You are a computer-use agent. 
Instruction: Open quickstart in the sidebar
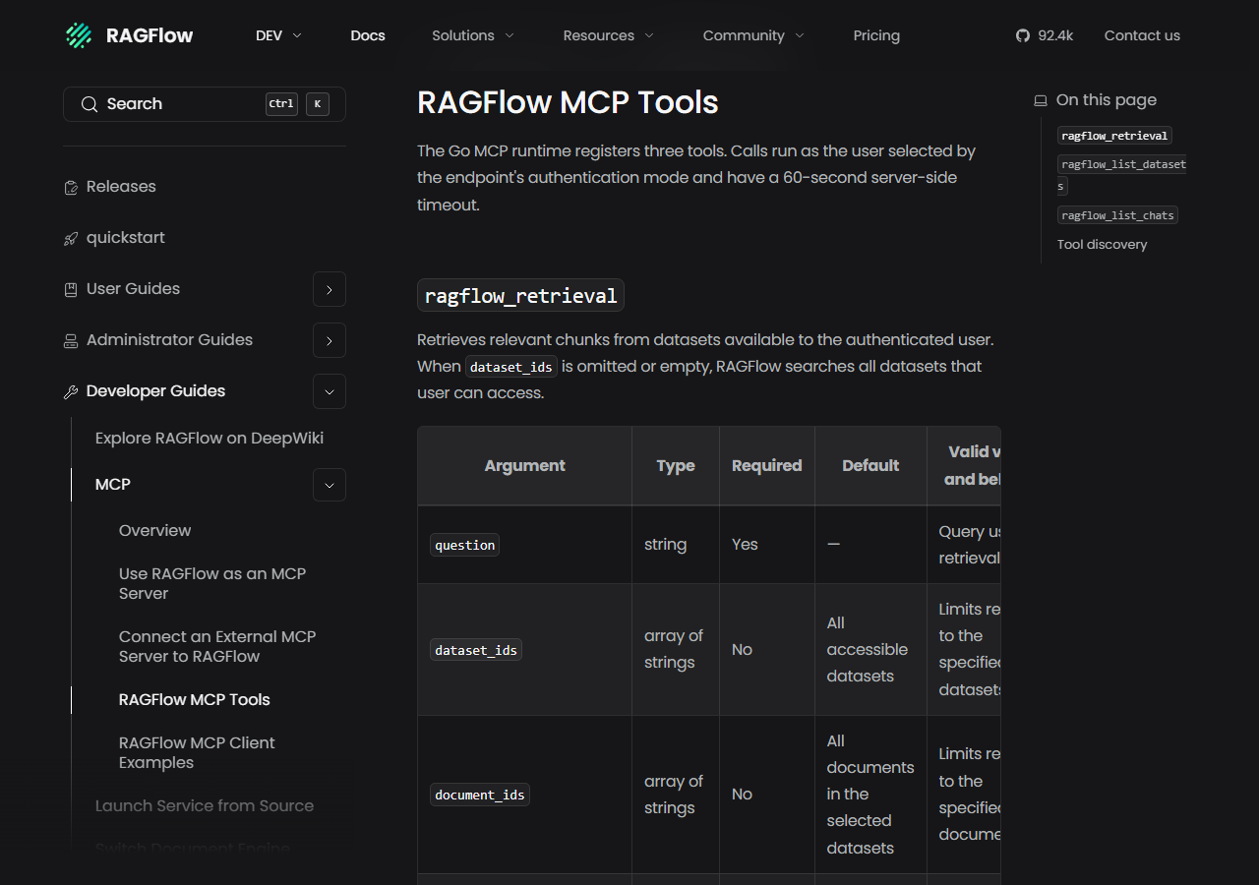(126, 238)
